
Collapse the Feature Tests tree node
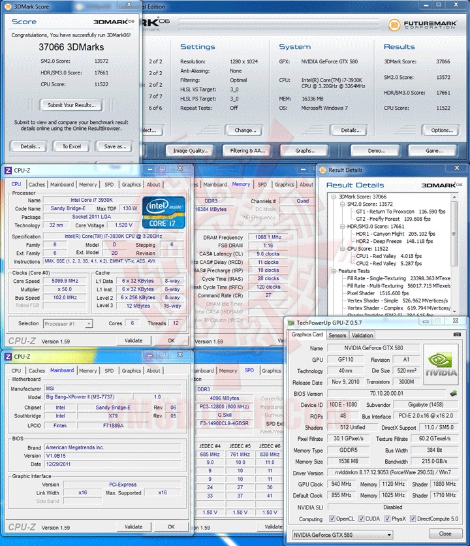coord(334,271)
